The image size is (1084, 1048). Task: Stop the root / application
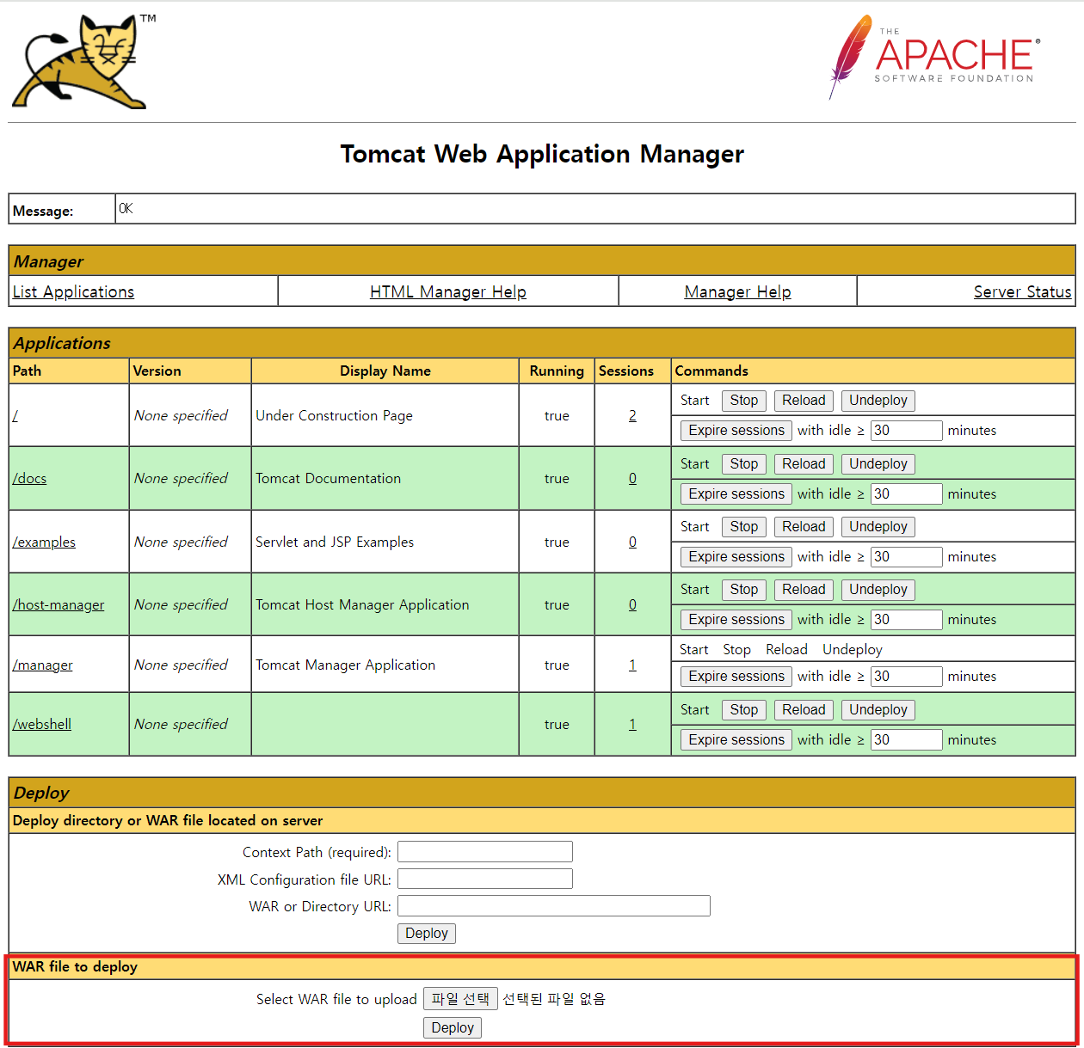point(744,401)
